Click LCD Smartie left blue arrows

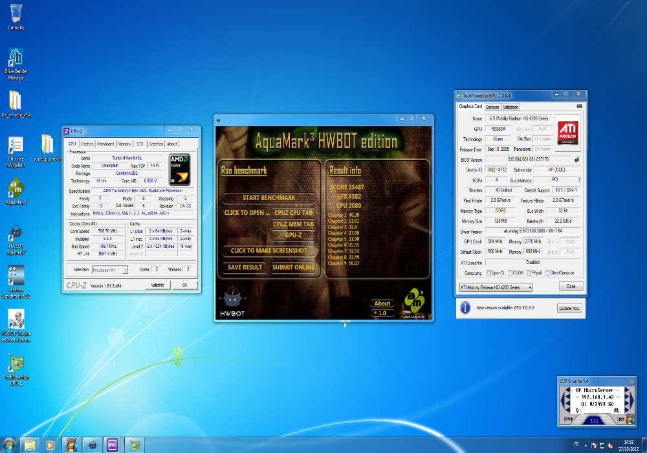(x=565, y=400)
